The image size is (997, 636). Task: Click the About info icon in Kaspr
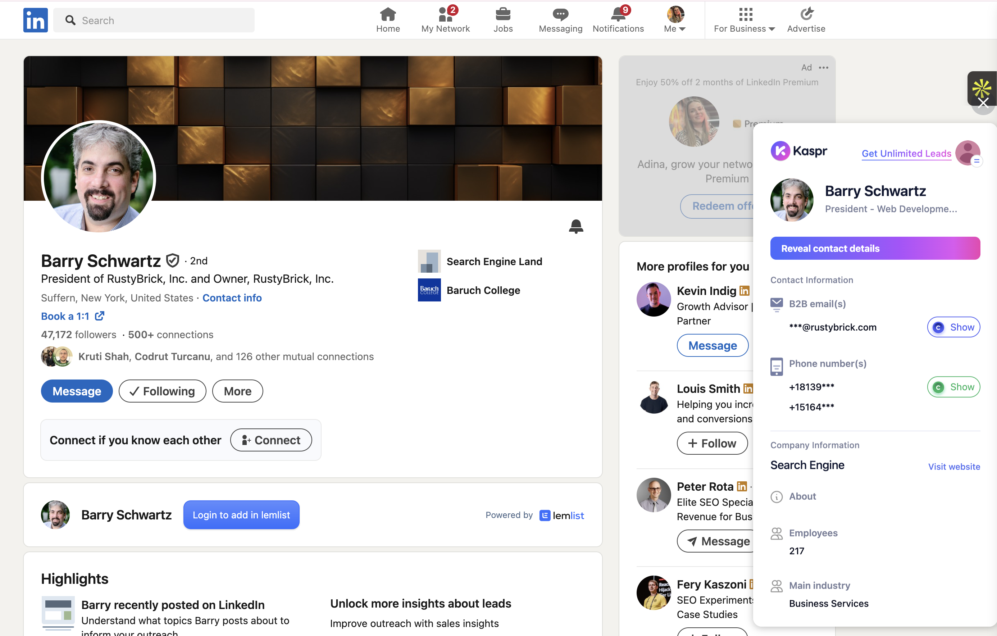(776, 496)
